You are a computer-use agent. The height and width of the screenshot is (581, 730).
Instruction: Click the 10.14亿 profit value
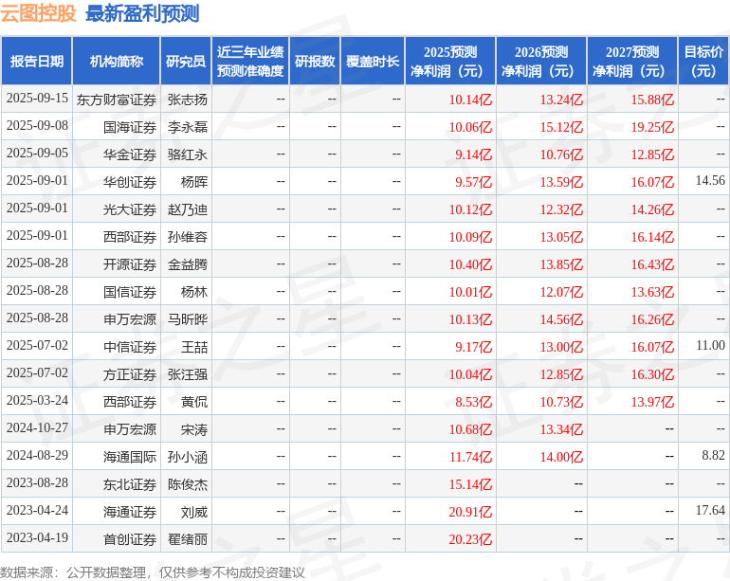point(470,100)
